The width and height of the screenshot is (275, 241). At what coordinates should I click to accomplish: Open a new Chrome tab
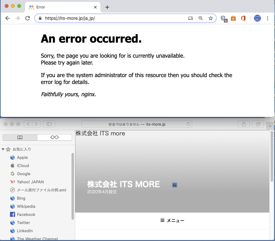point(107,7)
